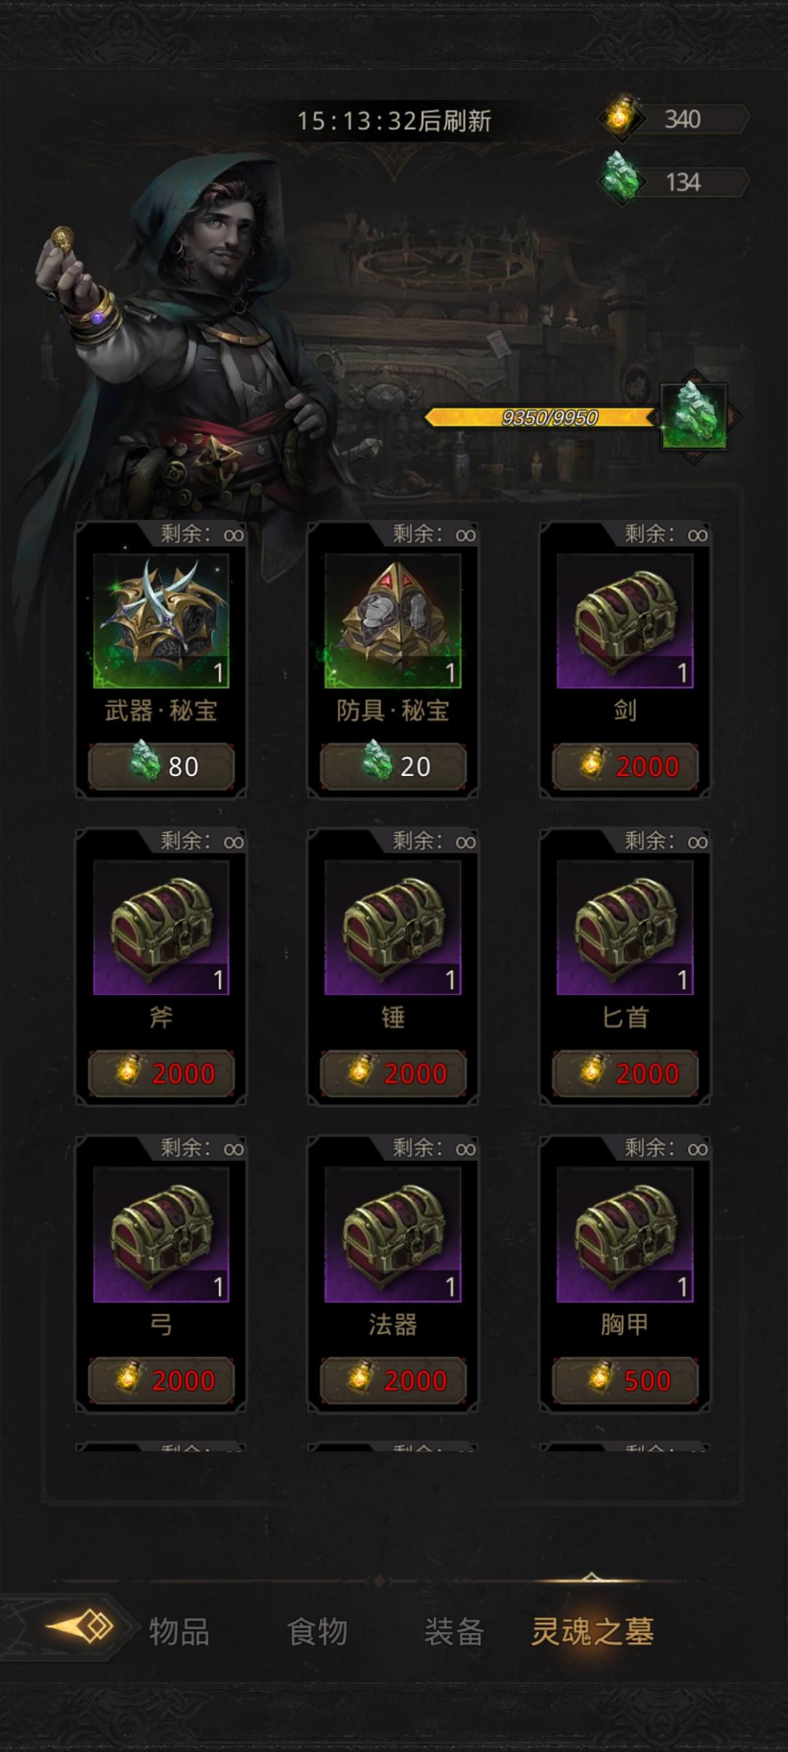Select the 灵魂之墓 tab
The height and width of the screenshot is (1752, 788).
(592, 1632)
